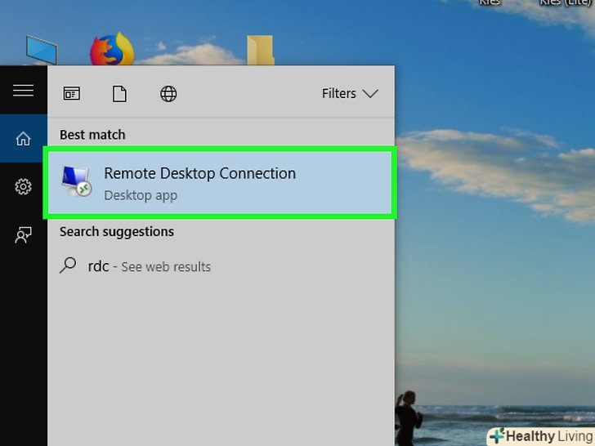Screen dimensions: 595x446
Task: Click the Remote Desktop Connection app icon
Action: tap(76, 181)
